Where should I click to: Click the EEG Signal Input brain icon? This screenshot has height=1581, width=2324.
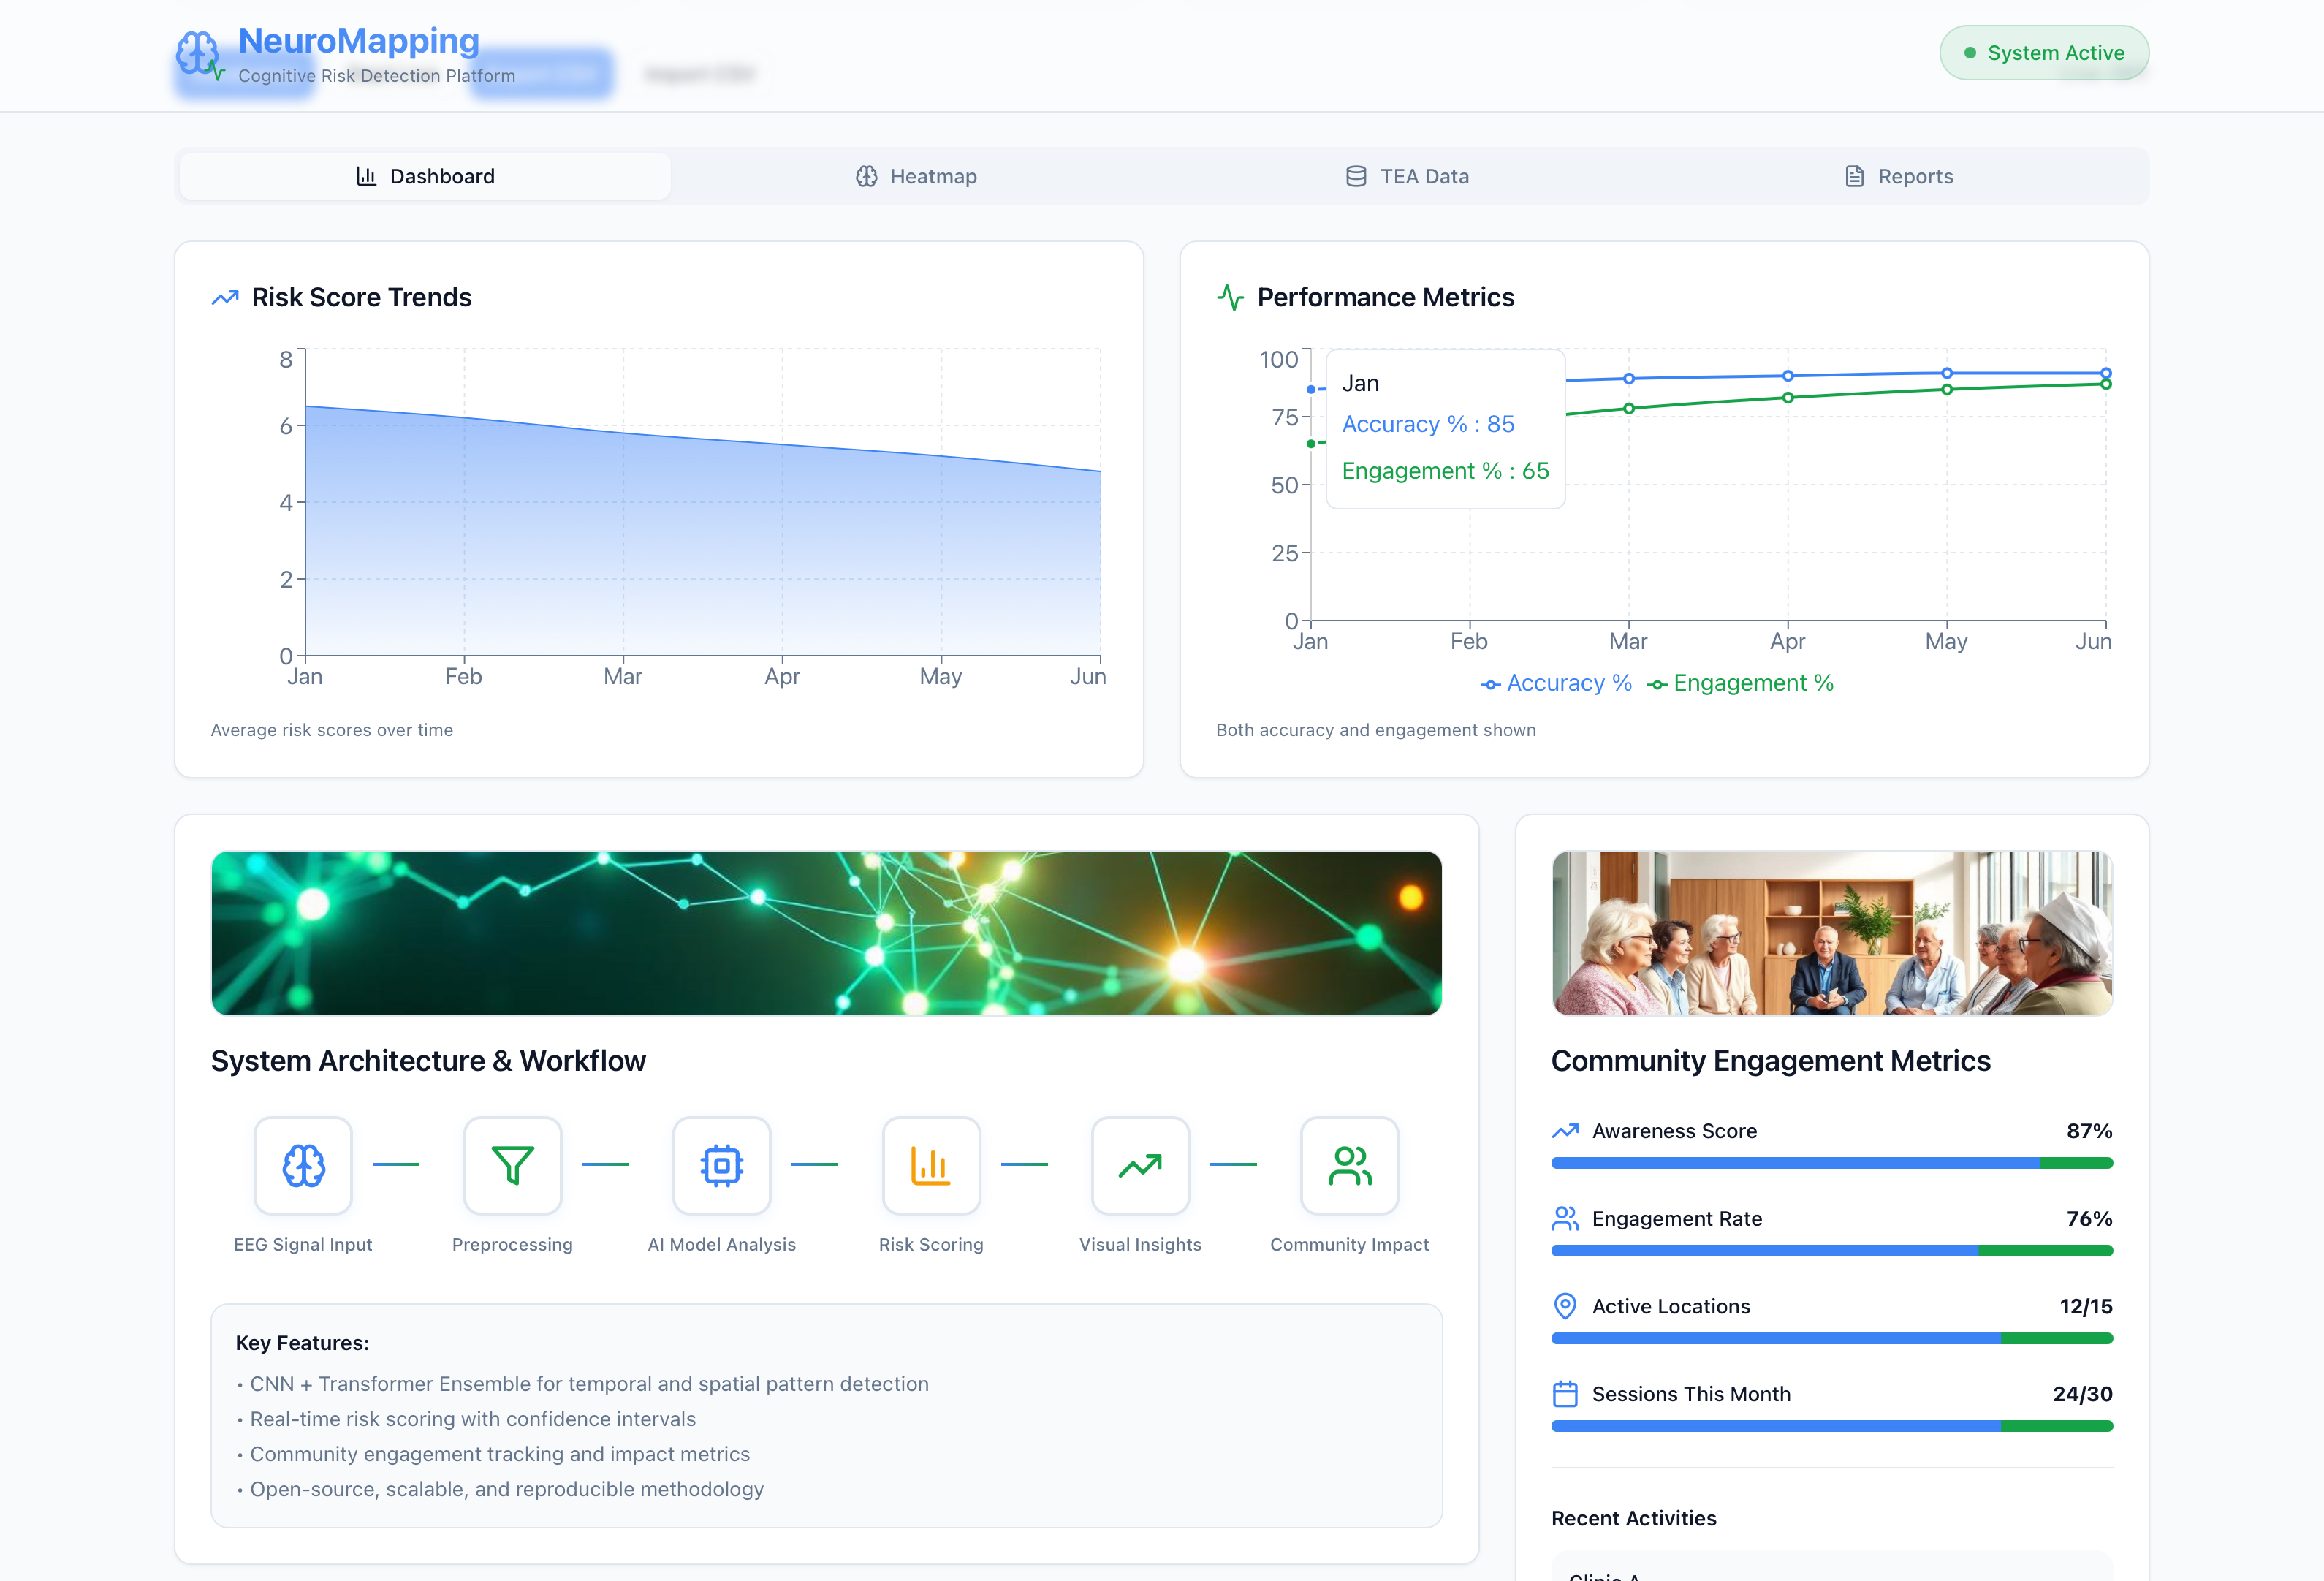click(x=303, y=1165)
